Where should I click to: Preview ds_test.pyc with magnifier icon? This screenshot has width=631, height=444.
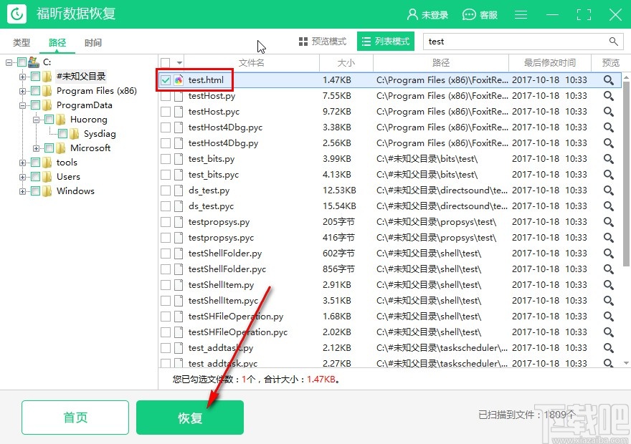coord(609,206)
